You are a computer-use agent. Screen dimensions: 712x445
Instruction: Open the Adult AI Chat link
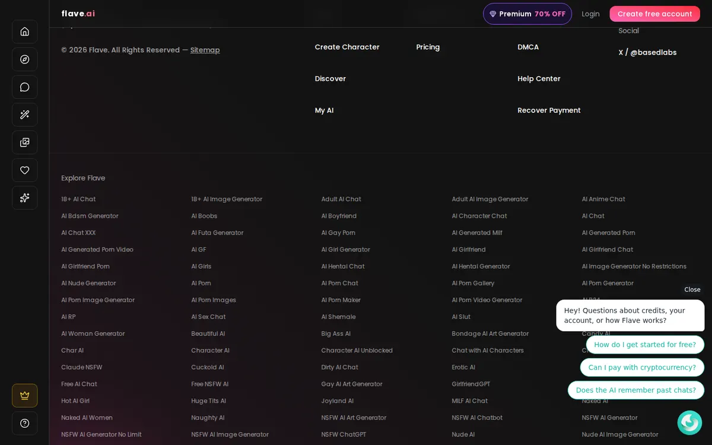pos(341,199)
